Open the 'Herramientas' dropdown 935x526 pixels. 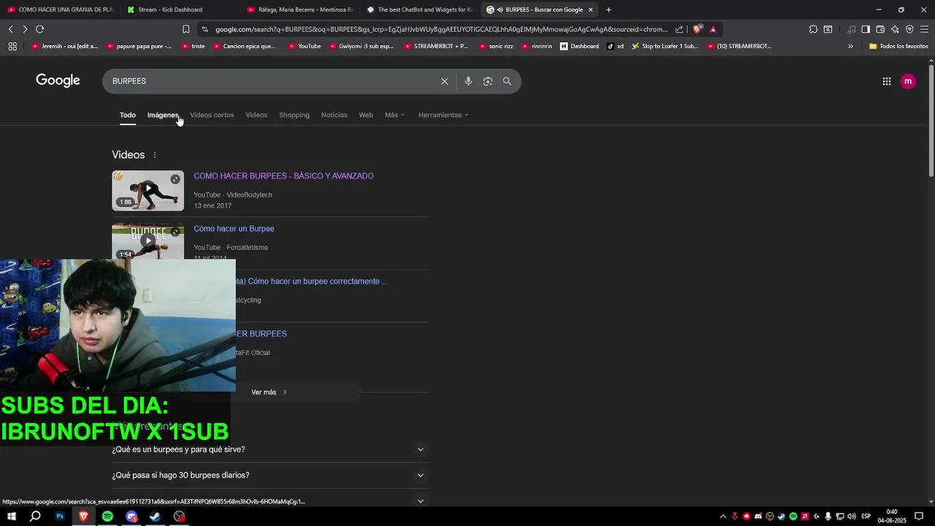(443, 115)
